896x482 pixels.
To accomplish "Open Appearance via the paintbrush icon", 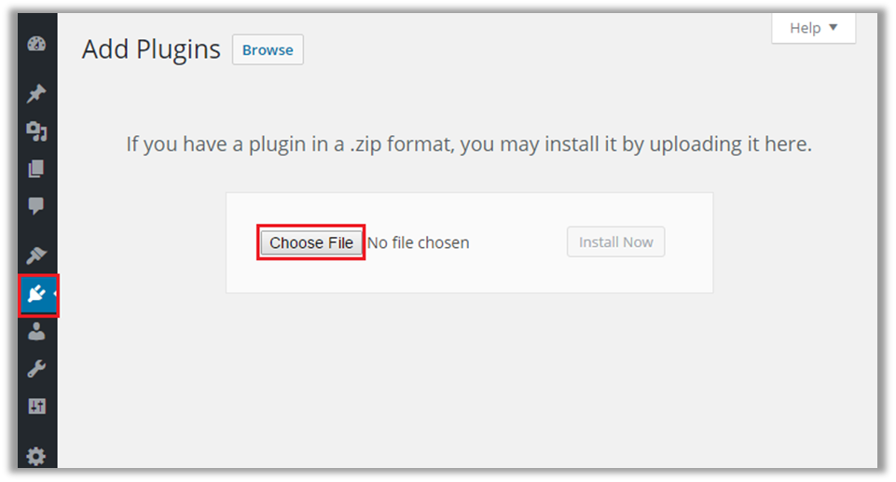I will point(36,255).
